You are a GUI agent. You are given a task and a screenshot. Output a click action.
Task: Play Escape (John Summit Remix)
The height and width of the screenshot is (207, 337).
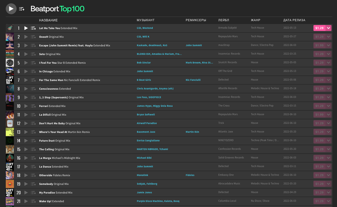coord(26,46)
